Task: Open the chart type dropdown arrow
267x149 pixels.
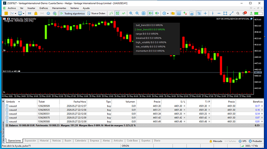Action: (15, 13)
